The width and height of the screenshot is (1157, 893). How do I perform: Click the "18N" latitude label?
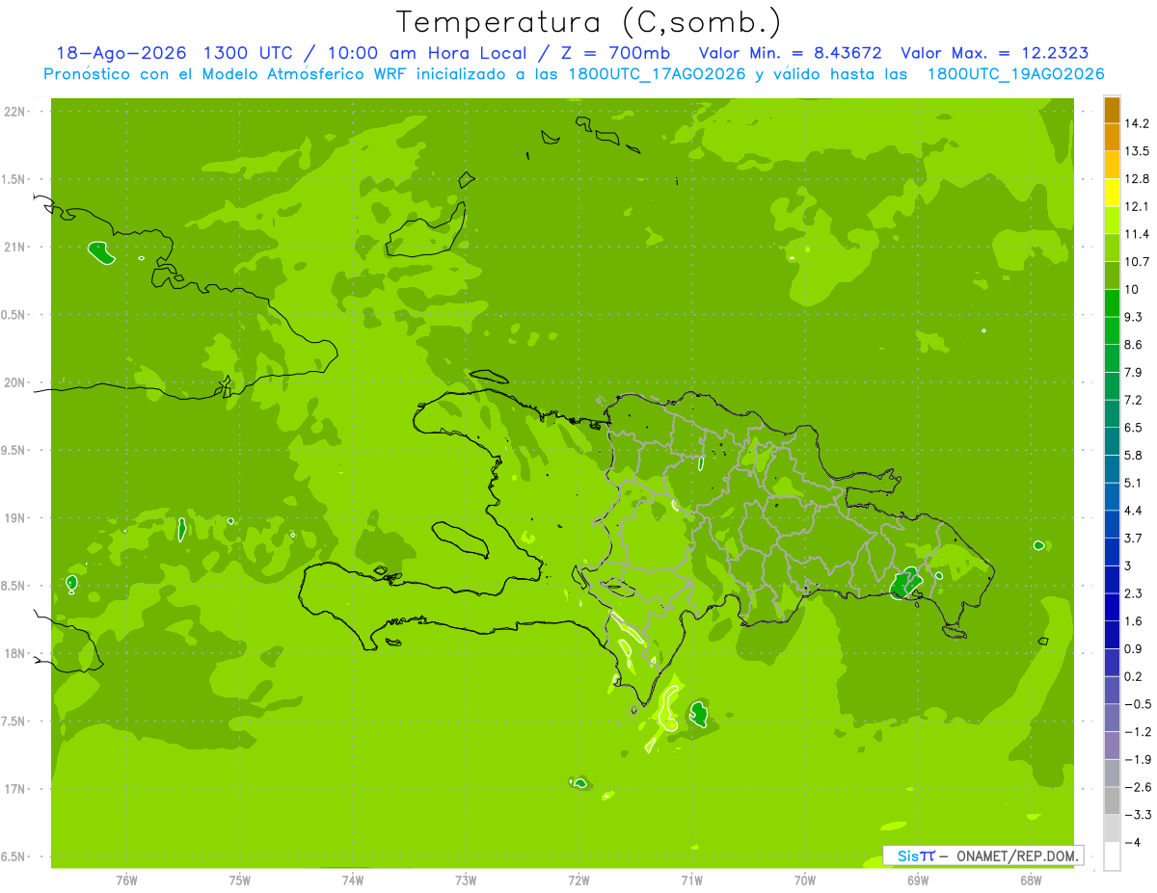16,654
